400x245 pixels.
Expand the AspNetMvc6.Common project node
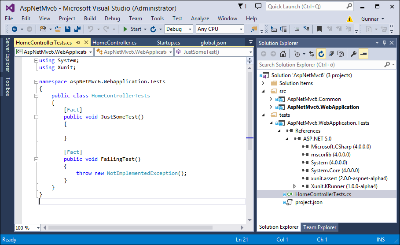click(x=271, y=99)
